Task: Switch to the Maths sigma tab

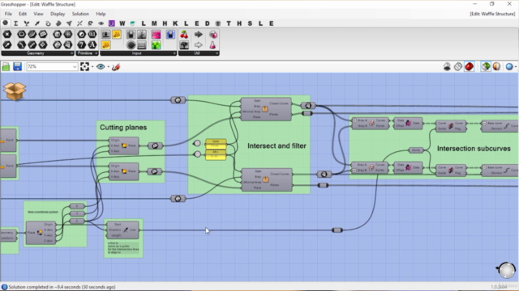Action: (x=16, y=23)
